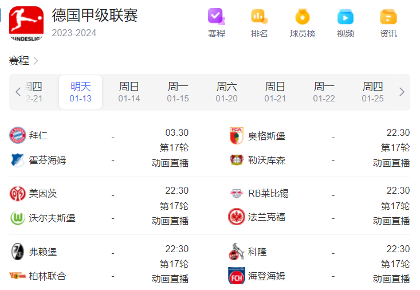Open the 球员榜 player leaderboard icon
The height and width of the screenshot is (290, 420).
coord(303,17)
